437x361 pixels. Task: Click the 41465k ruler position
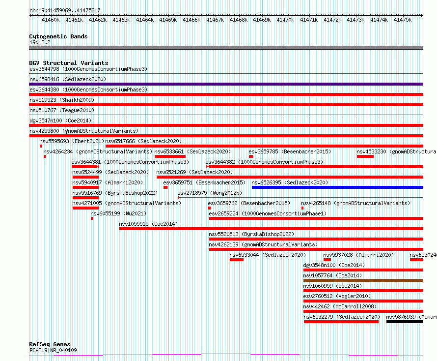pyautogui.click(x=168, y=20)
